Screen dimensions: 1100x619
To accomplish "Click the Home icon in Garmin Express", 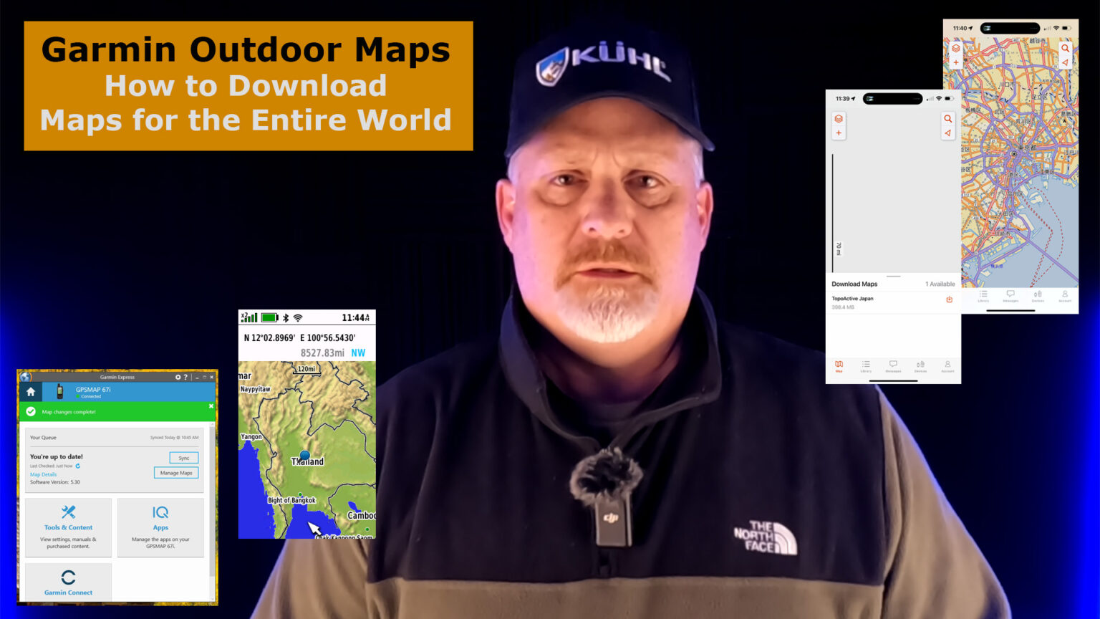I will 31,392.
